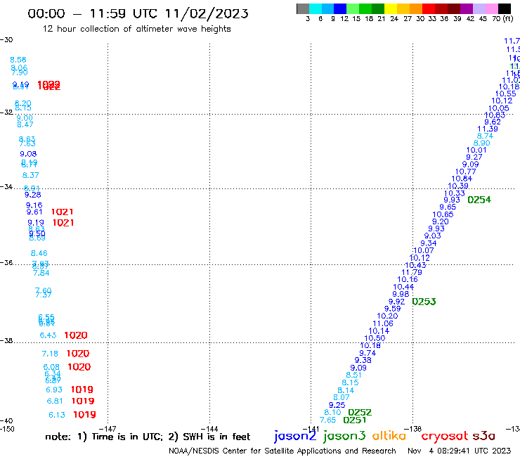Select the yellow swatch in the color bar

[391, 8]
